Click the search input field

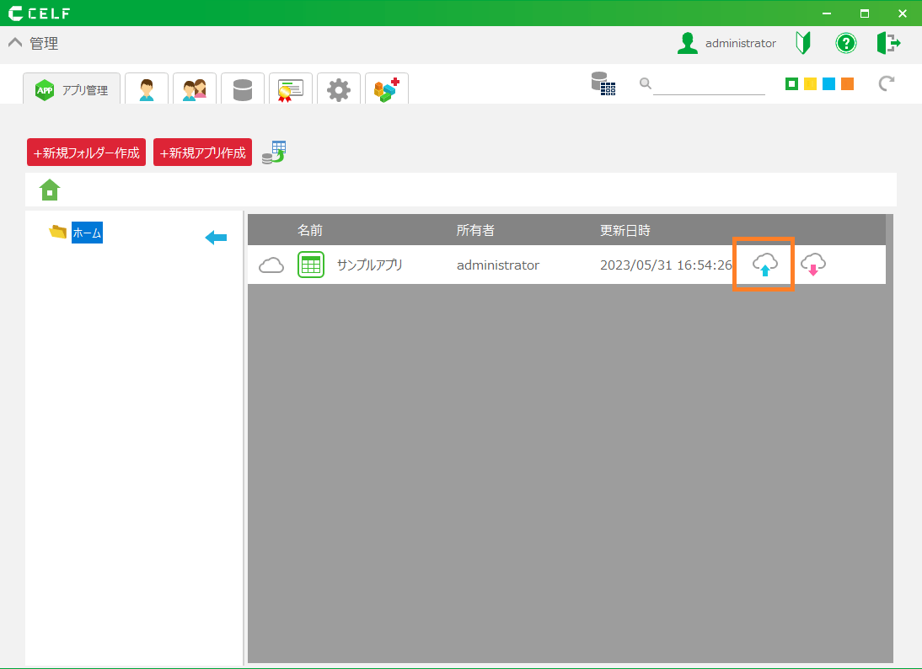pos(708,84)
